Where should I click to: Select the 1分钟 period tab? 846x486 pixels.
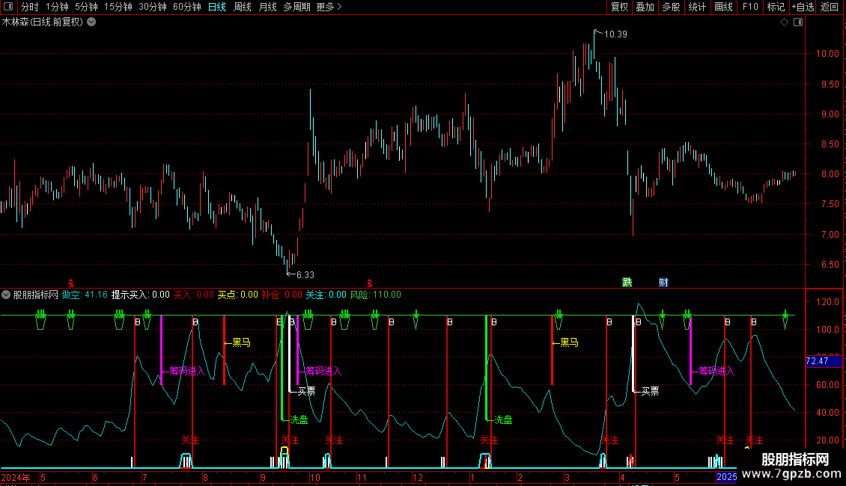pyautogui.click(x=57, y=7)
